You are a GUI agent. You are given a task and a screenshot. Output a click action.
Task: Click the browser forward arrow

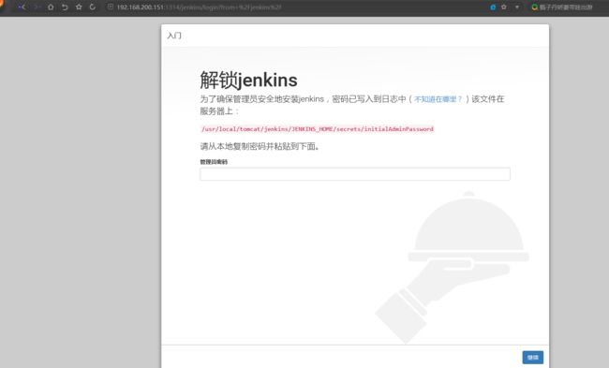(x=37, y=7)
